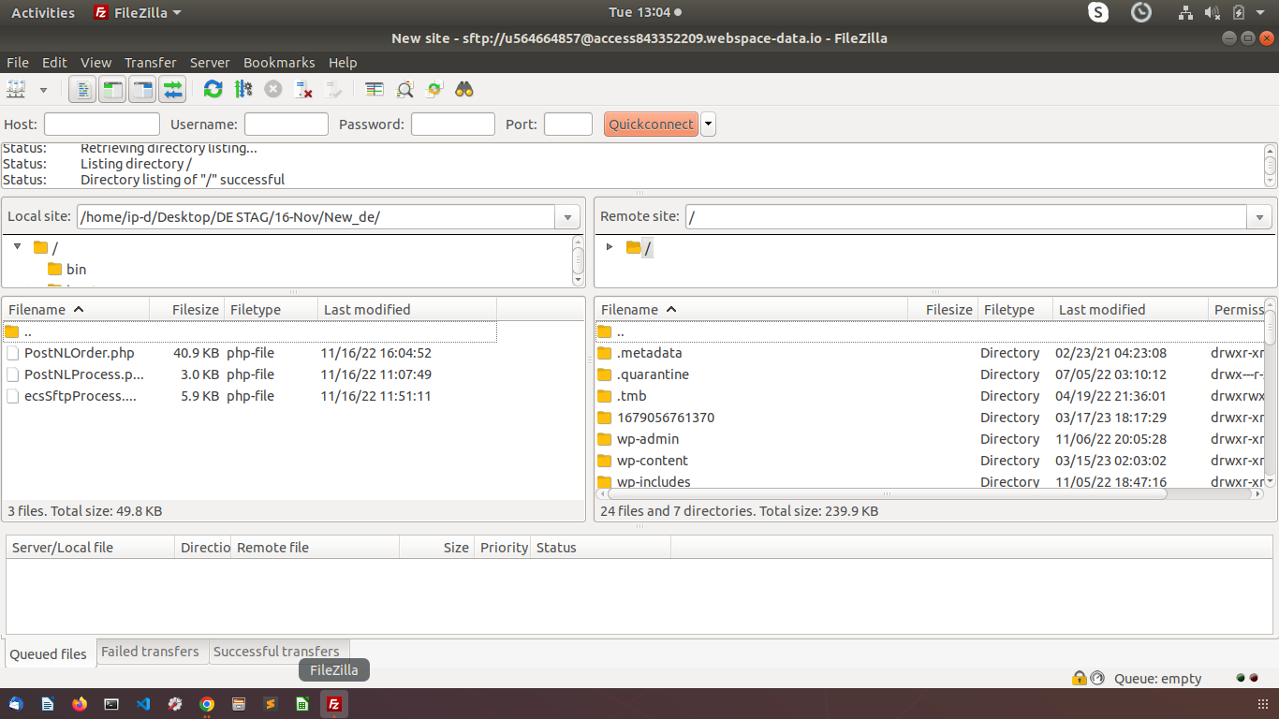Search files with the binoculars icon

coord(464,90)
